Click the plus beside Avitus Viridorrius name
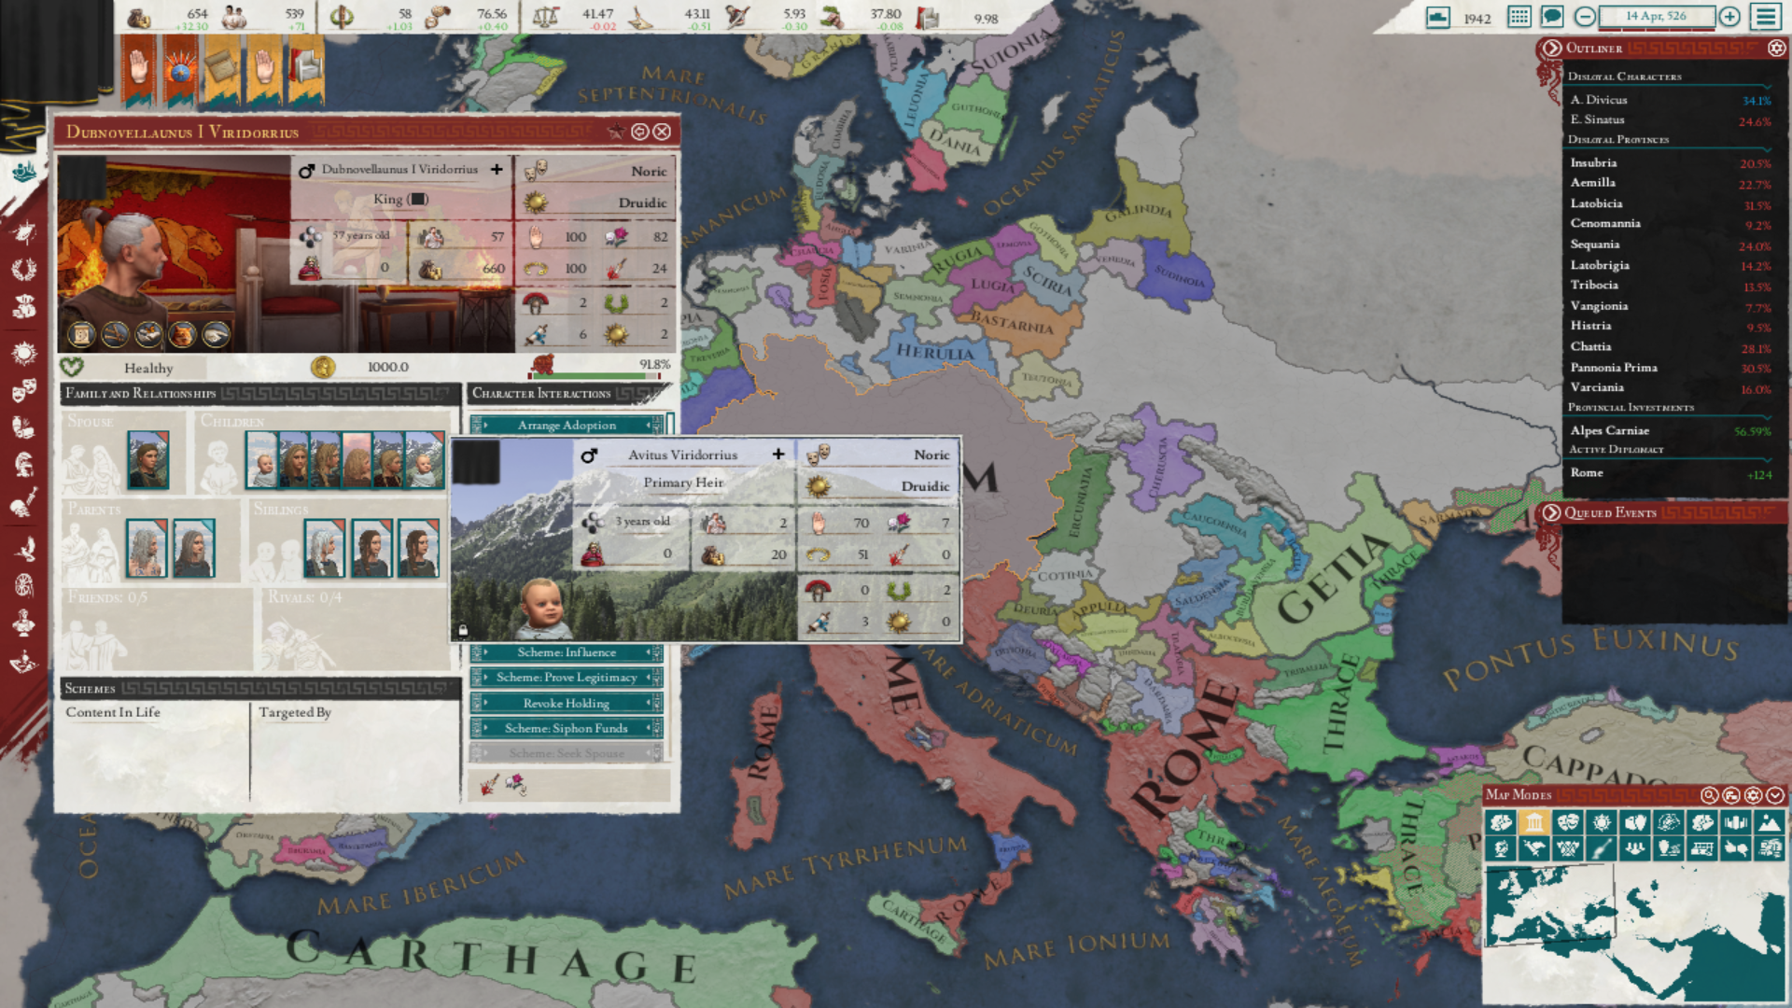The width and height of the screenshot is (1792, 1008). click(x=777, y=455)
